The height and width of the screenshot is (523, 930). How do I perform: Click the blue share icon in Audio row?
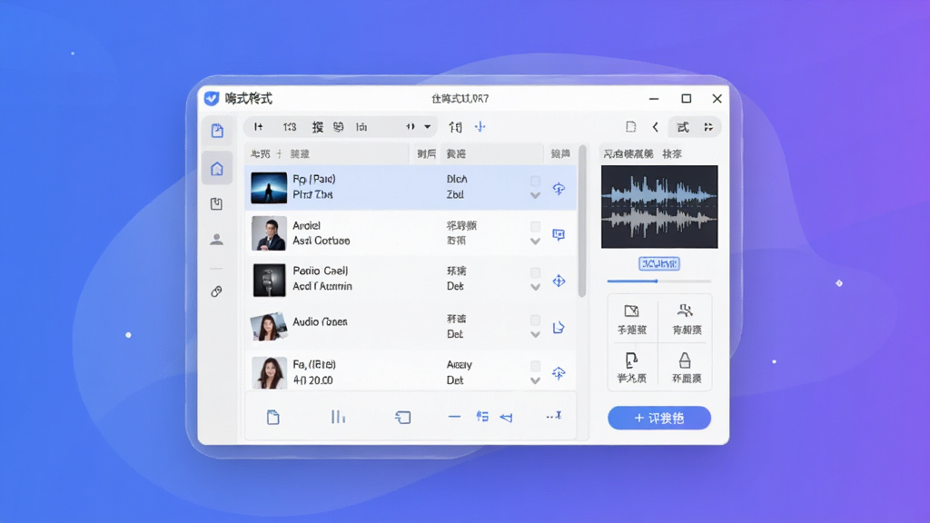pos(559,327)
